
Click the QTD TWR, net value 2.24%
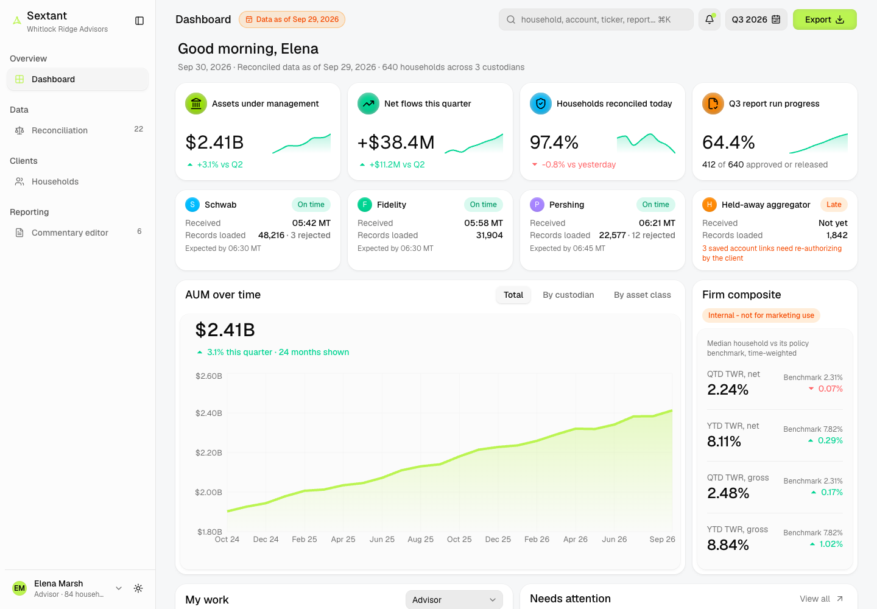[x=728, y=390]
